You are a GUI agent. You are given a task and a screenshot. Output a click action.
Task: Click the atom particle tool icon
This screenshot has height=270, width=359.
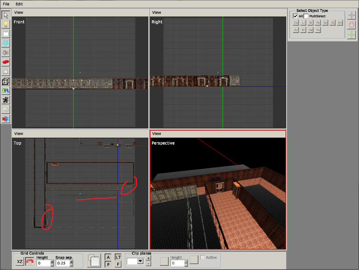(6, 43)
